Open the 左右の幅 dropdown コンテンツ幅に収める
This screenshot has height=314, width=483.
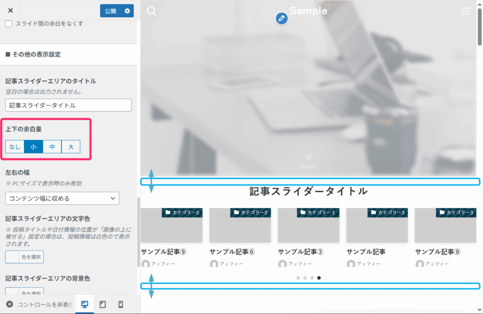pyautogui.click(x=62, y=198)
